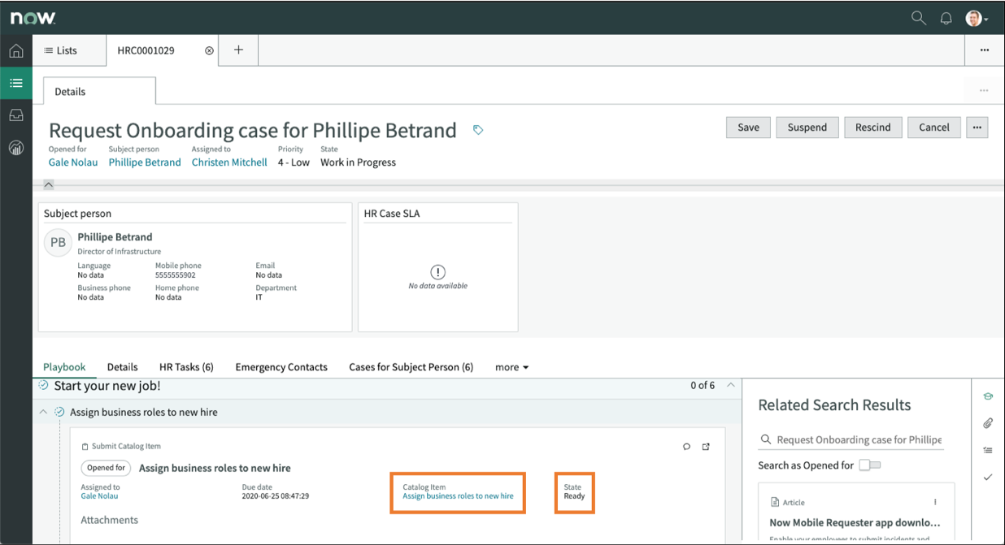Open Gale Nolau link in activity card
This screenshot has height=545, width=1005.
click(99, 496)
